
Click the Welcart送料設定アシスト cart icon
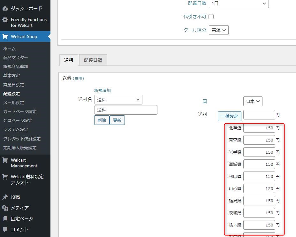click(5, 177)
